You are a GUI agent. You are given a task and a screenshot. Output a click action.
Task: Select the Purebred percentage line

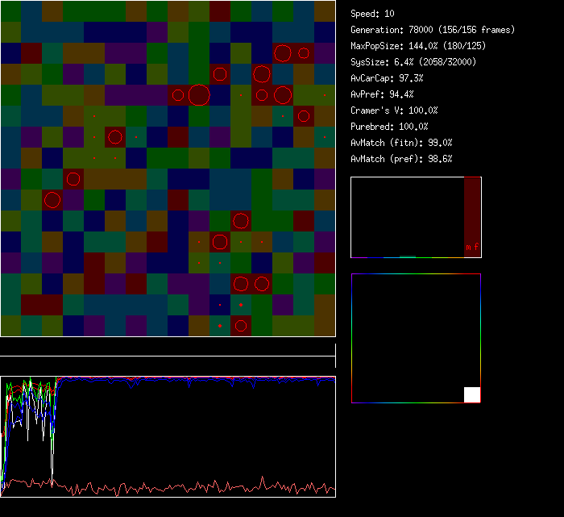coord(389,127)
